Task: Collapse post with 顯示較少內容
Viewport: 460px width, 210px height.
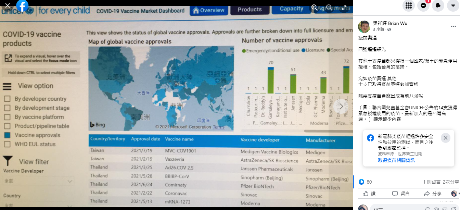Action: click(x=387, y=120)
